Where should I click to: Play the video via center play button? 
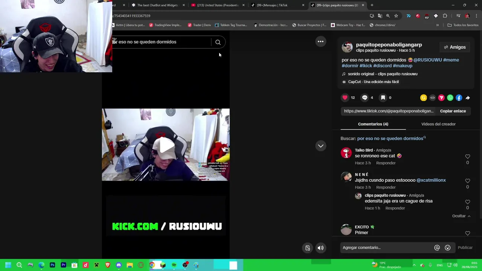tap(166, 145)
